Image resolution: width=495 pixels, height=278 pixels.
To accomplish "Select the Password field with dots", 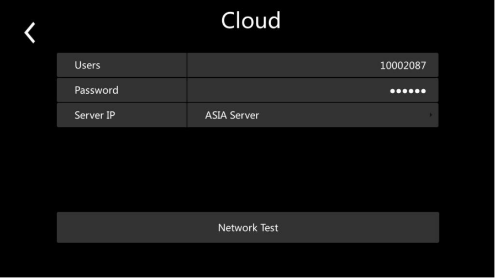I will coord(312,90).
